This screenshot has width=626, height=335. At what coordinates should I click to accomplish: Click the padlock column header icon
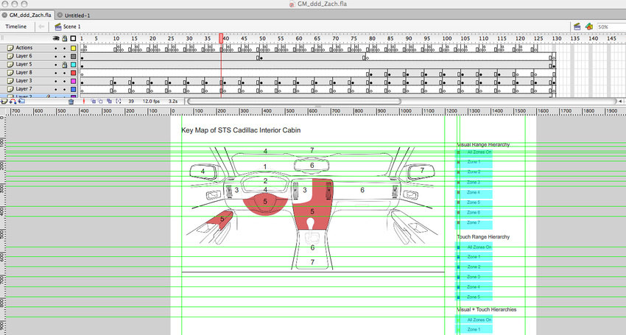coord(64,39)
